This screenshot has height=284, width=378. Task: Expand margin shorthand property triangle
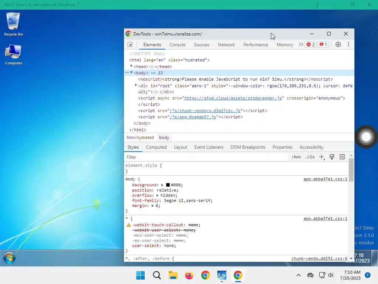coord(152,206)
